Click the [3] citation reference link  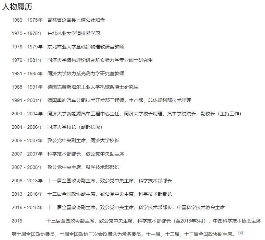[240, 232]
